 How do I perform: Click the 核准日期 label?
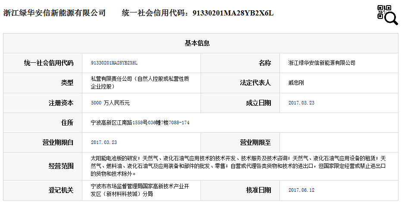point(258,190)
